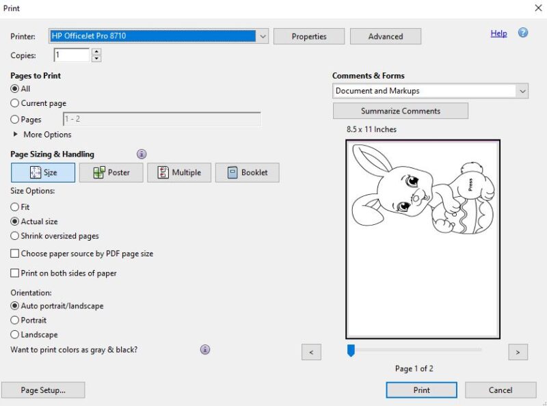This screenshot has height=406, width=547.
Task: Click the Print button
Action: pos(421,390)
